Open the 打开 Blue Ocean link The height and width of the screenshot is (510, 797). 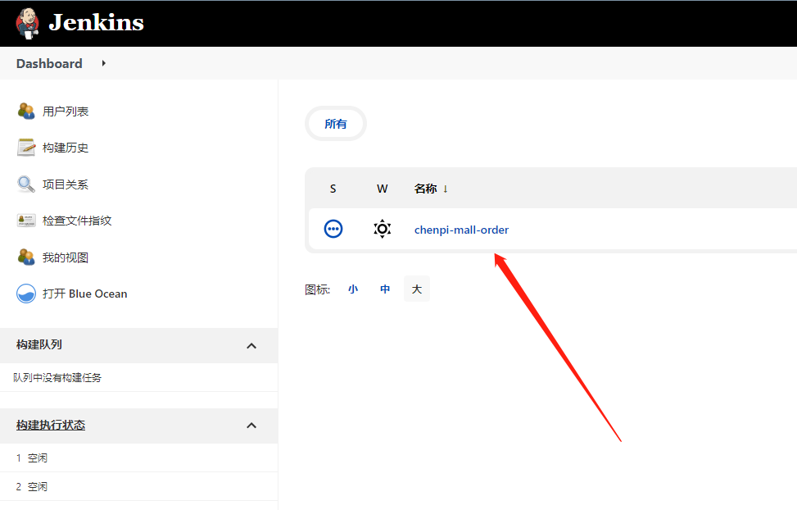[85, 294]
